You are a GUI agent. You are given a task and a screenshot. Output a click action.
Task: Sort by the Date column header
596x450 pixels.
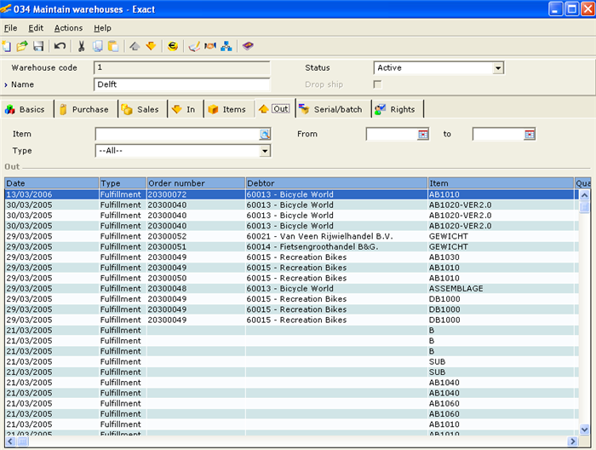(x=52, y=183)
